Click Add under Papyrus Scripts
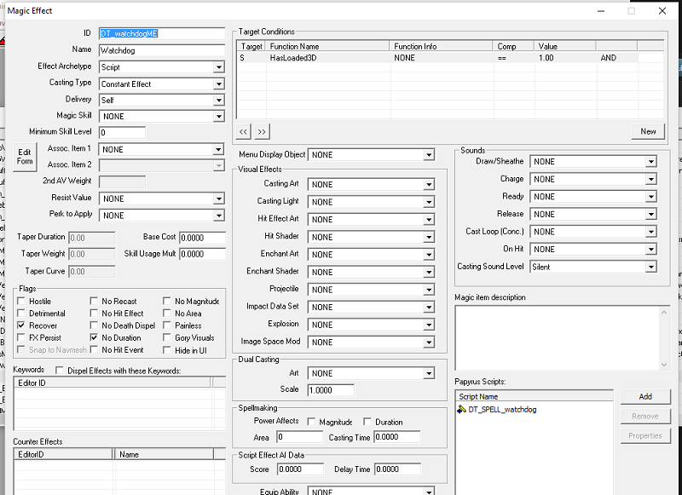The height and width of the screenshot is (495, 682). (x=647, y=396)
